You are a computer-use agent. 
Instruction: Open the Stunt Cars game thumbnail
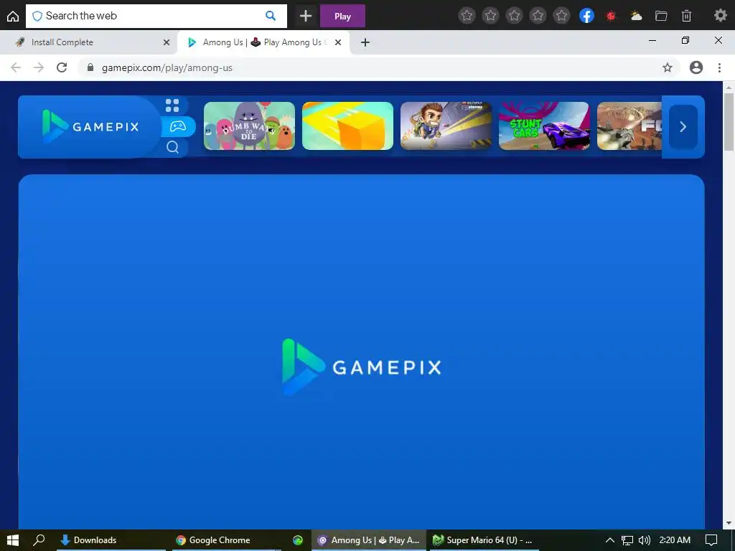[x=544, y=126]
